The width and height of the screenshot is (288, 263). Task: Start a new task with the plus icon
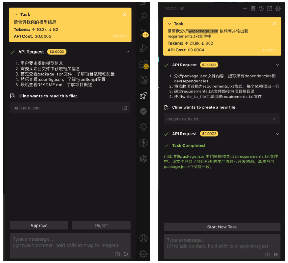click(x=245, y=9)
